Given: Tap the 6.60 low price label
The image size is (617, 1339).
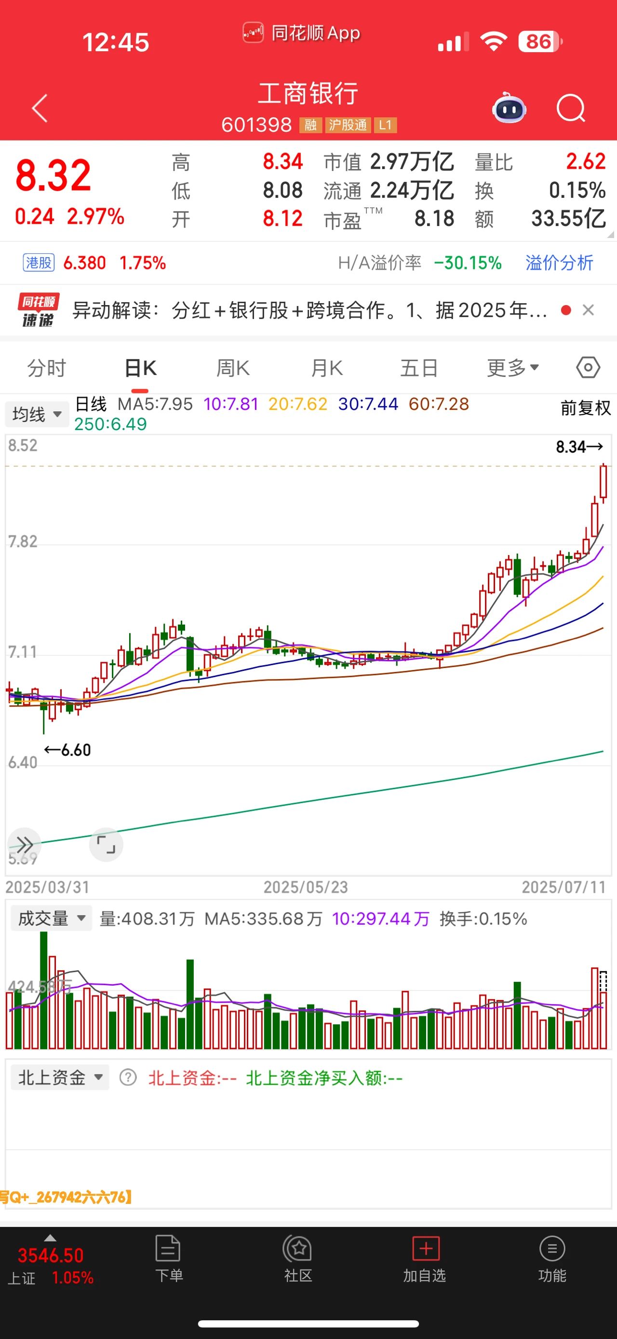Looking at the screenshot, I should [x=67, y=750].
